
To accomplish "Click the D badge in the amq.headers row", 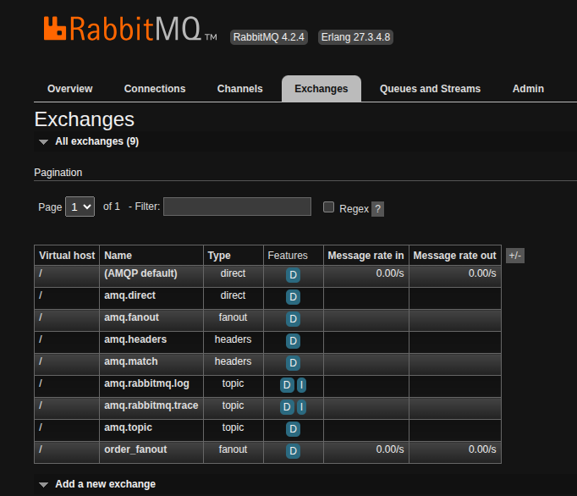I will [293, 341].
